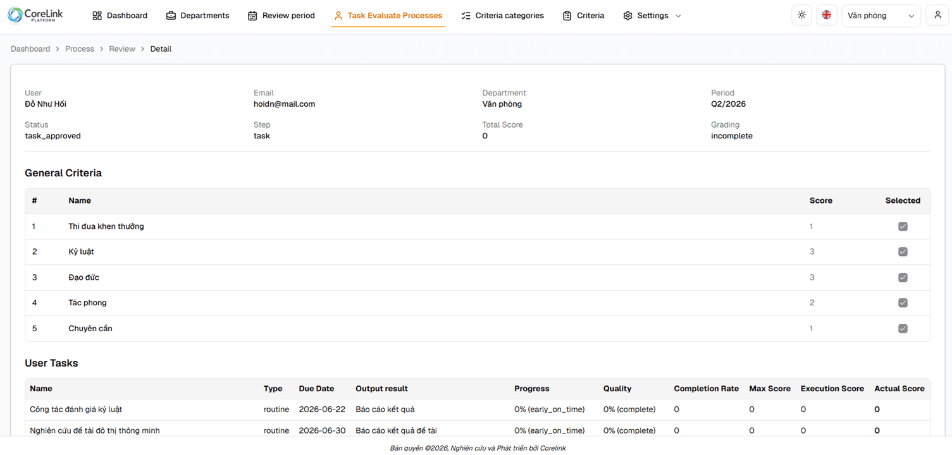Click the CoreLink Platform logo
The height and width of the screenshot is (455, 952).
click(35, 15)
